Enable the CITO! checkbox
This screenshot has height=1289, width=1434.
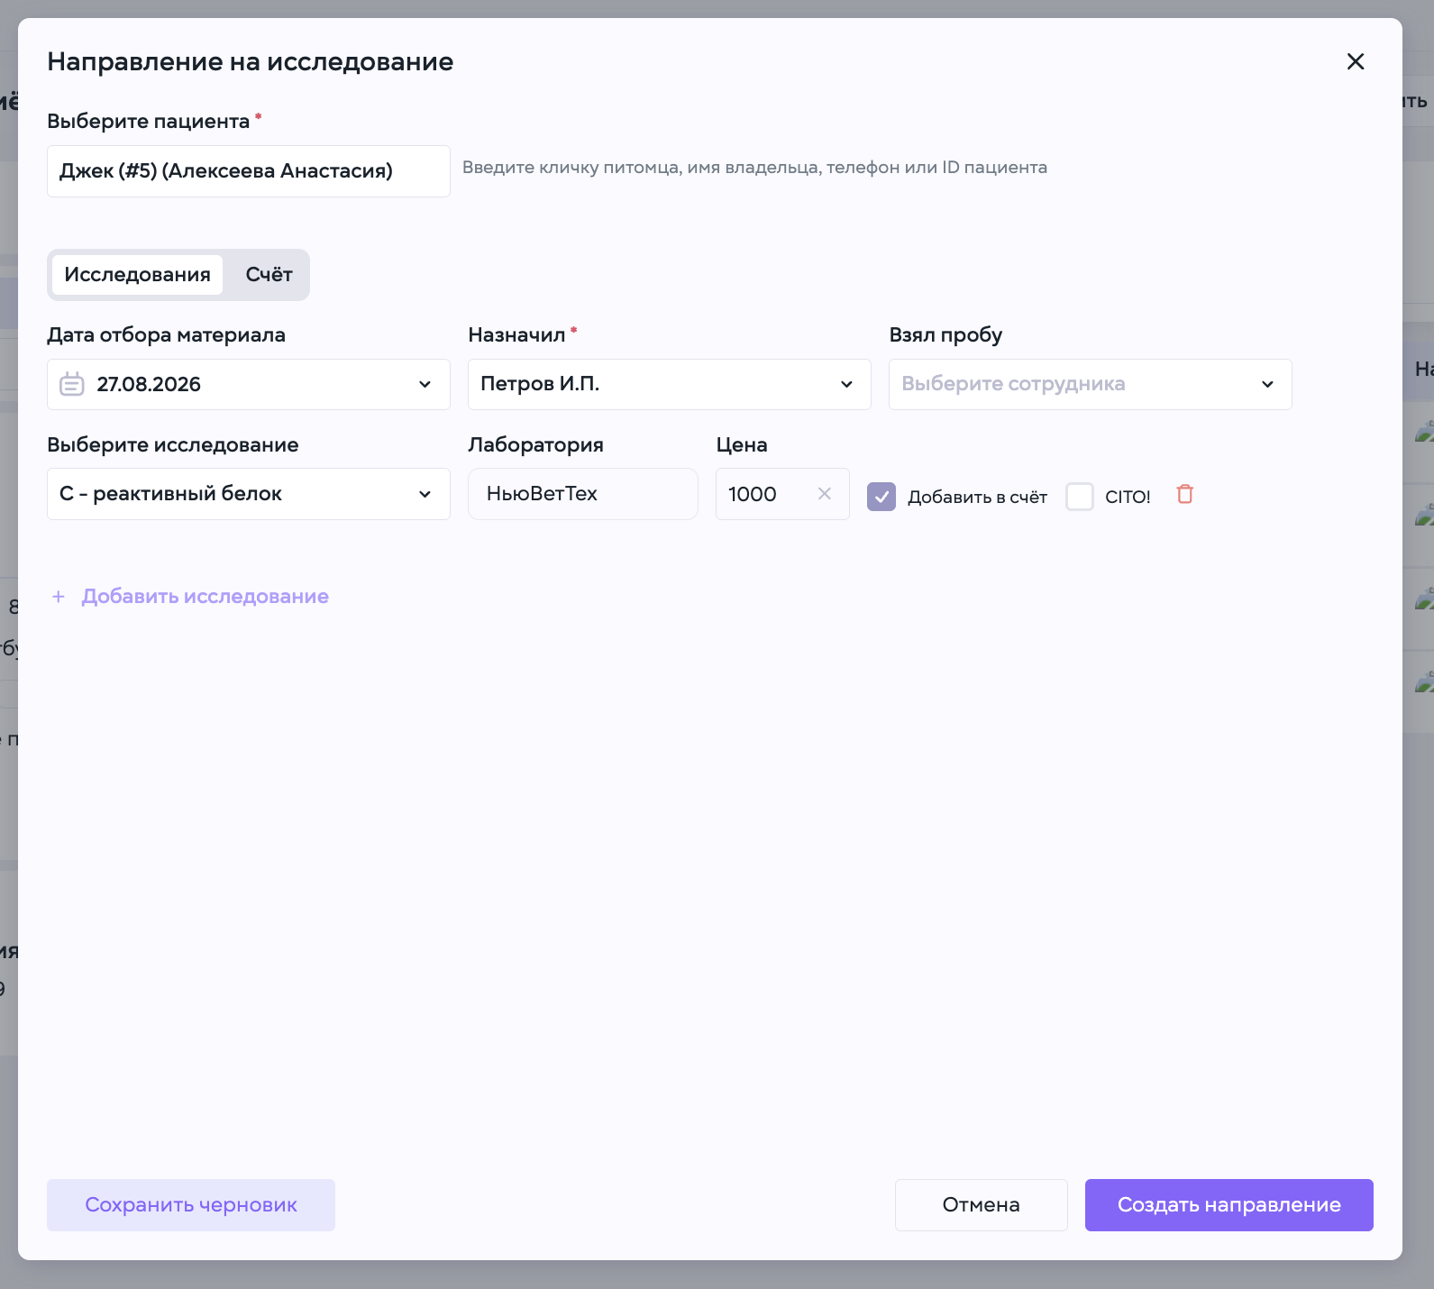click(x=1079, y=497)
